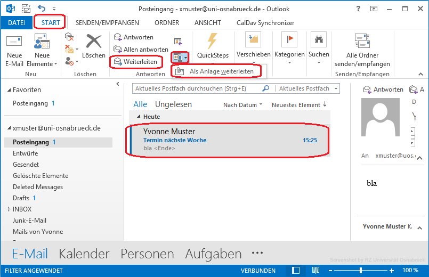Viewport: 429px width, 277px height.
Task: Collapse the xmuster@uni-osnabrueck.de account tree
Action: 9,128
